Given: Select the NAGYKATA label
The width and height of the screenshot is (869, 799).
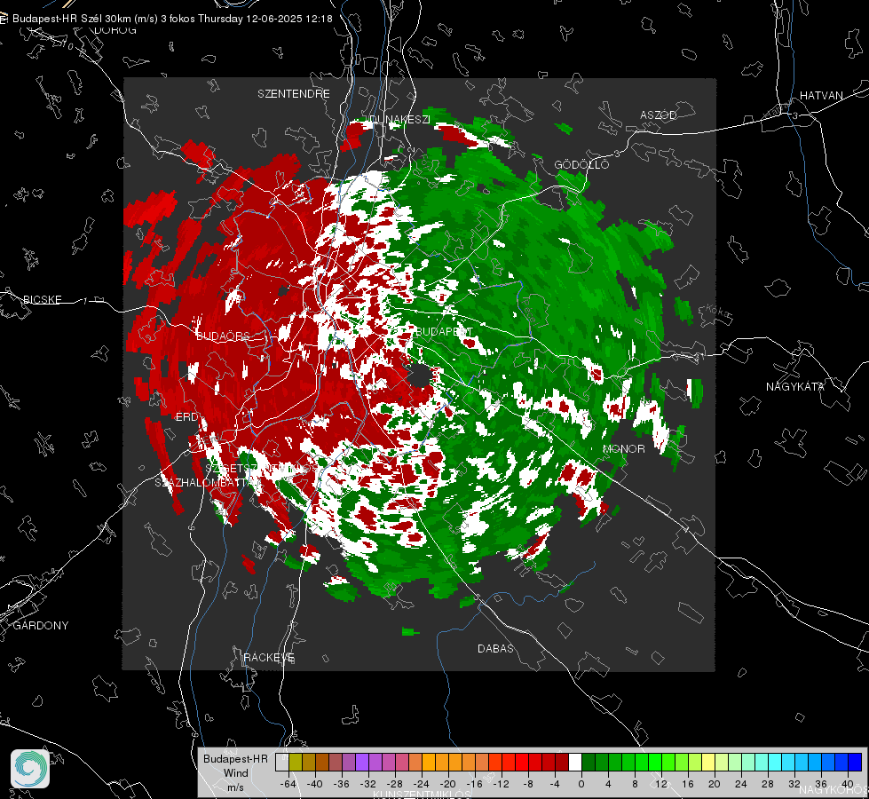Looking at the screenshot, I should (x=794, y=386).
